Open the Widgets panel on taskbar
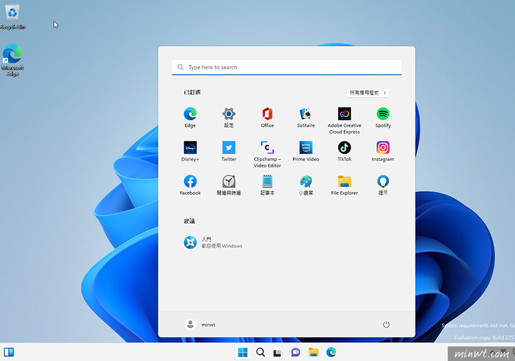Viewport: 515px width, 361px height. tap(9, 353)
